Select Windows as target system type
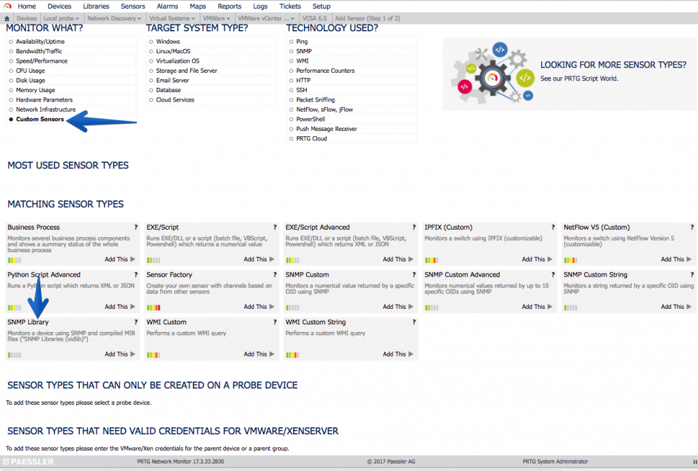Image resolution: width=698 pixels, height=471 pixels. click(x=151, y=42)
